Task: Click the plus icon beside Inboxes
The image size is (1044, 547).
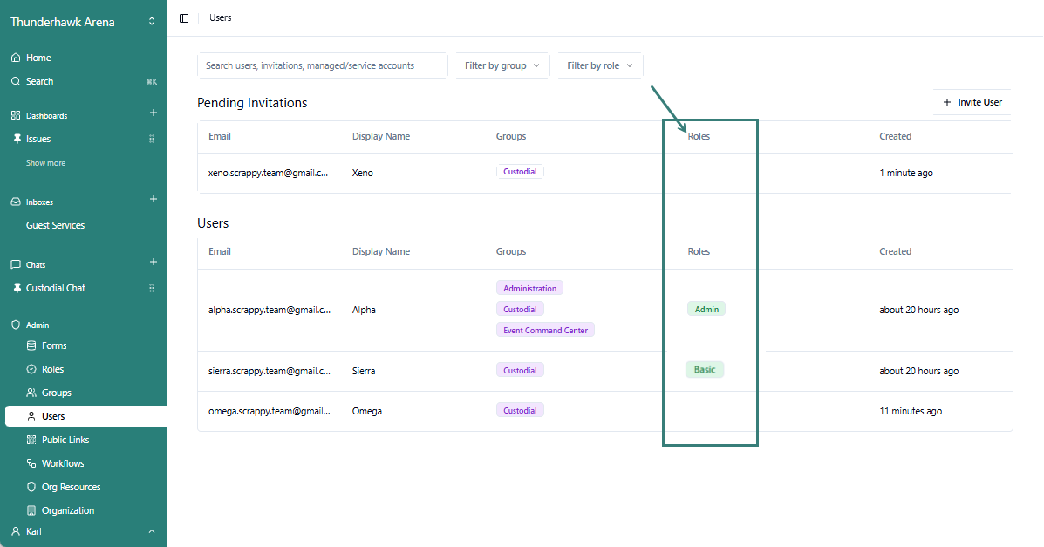Action: [x=154, y=200]
